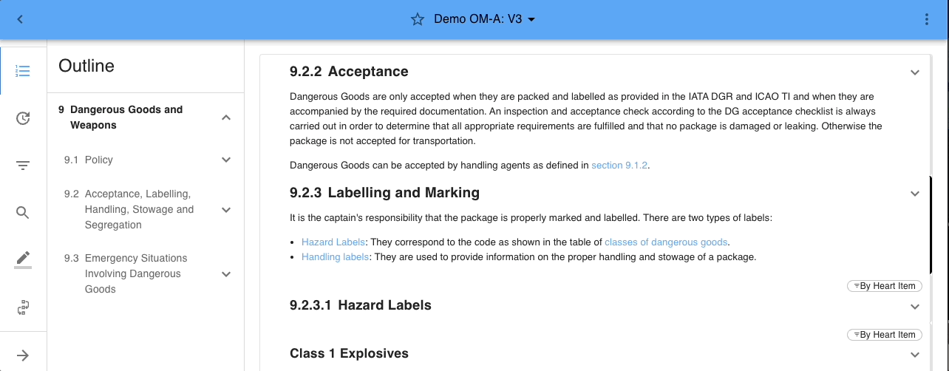
Task: Expand 9.3 Emergency Situations outline section
Action: point(226,274)
